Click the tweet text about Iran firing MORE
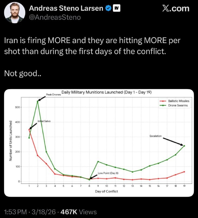This screenshot has width=198, height=218. 93,46
